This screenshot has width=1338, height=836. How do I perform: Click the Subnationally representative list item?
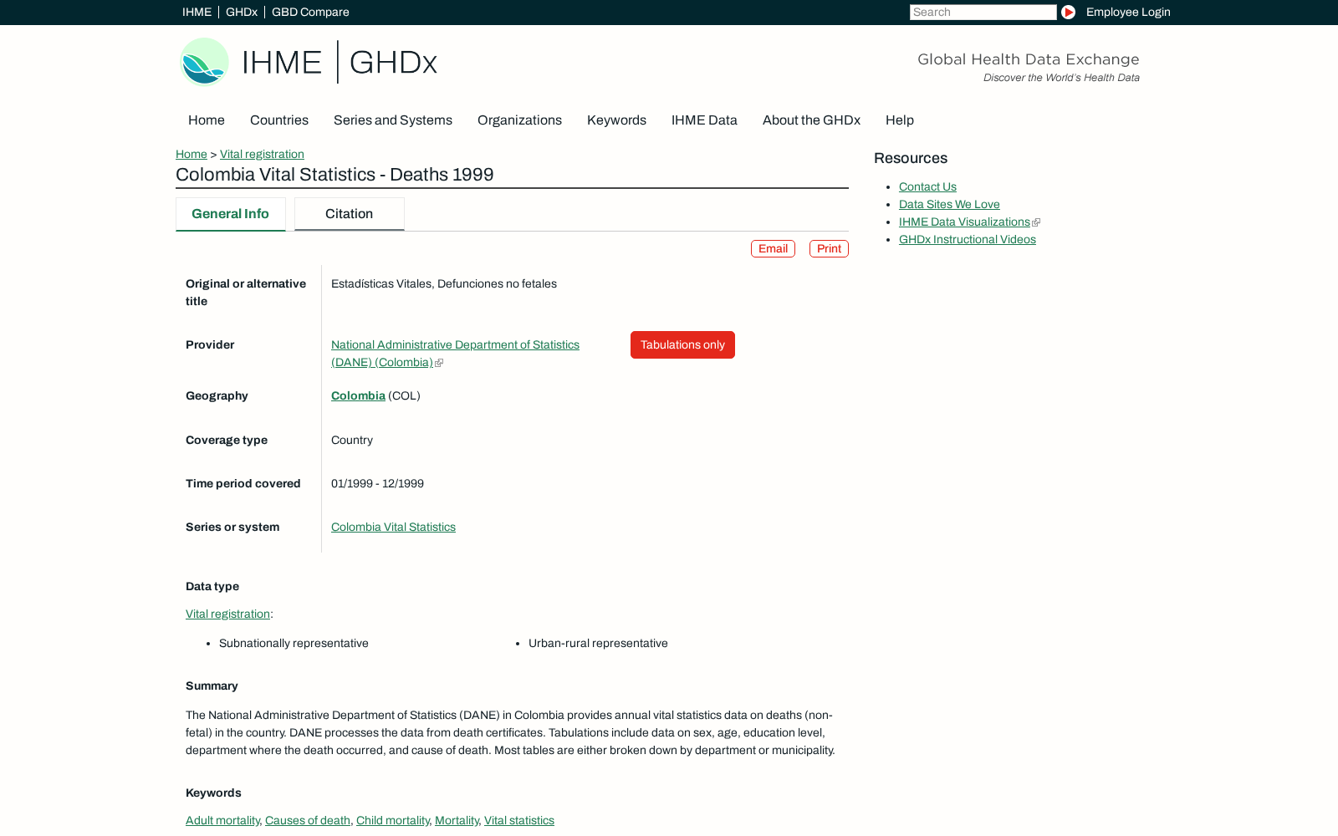click(x=294, y=644)
